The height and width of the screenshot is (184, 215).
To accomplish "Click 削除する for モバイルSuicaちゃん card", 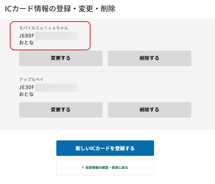I will click(x=149, y=58).
